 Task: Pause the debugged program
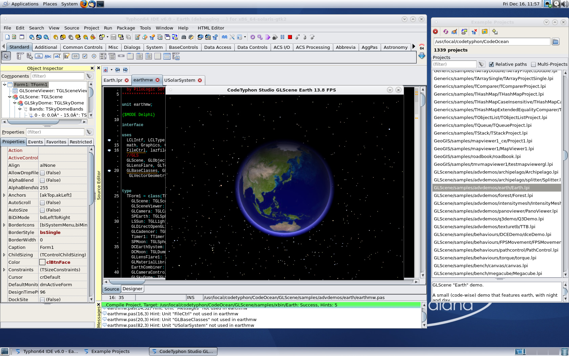[x=282, y=37]
